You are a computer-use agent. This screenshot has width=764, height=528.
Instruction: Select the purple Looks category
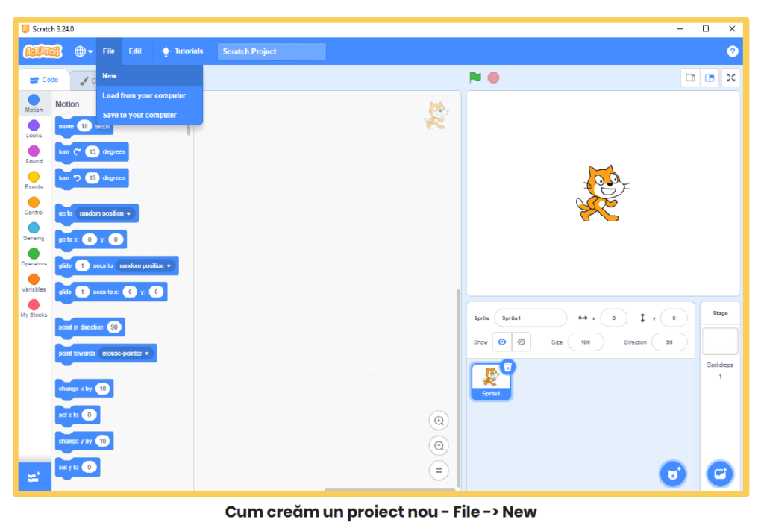pyautogui.click(x=34, y=129)
